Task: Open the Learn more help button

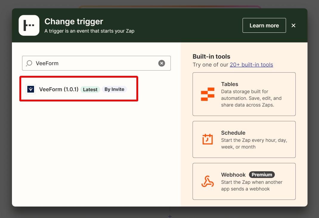Action: (264, 25)
